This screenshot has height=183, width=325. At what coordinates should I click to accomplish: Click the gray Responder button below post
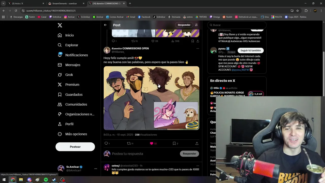(189, 154)
